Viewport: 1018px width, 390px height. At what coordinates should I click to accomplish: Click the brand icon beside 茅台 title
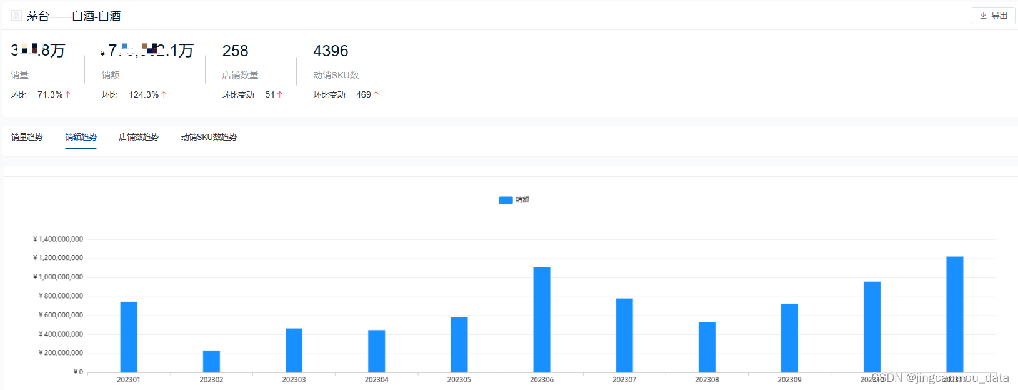click(x=16, y=16)
